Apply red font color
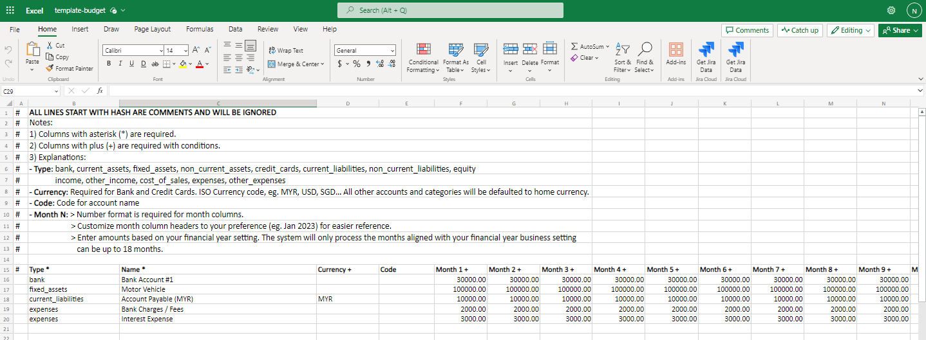926x340 pixels. [199, 64]
